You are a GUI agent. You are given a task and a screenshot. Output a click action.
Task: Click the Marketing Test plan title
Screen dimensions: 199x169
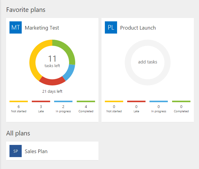click(42, 28)
